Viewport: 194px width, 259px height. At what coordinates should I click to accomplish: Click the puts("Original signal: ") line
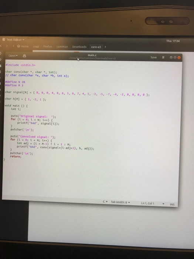[33, 117]
